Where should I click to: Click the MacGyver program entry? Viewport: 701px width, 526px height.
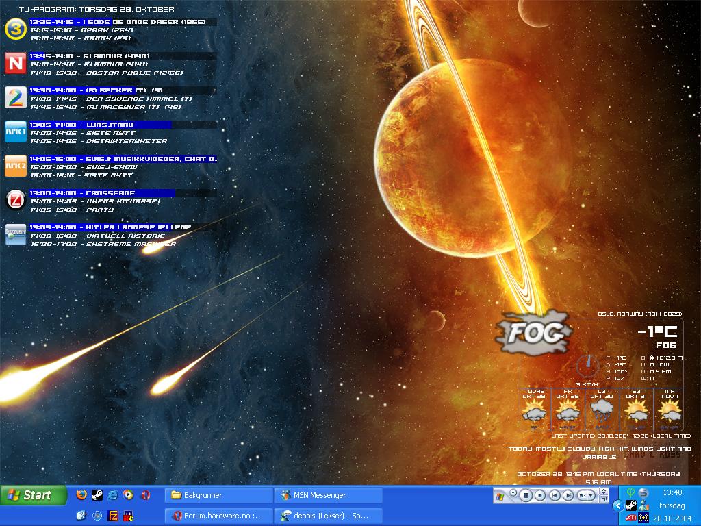tap(106, 107)
